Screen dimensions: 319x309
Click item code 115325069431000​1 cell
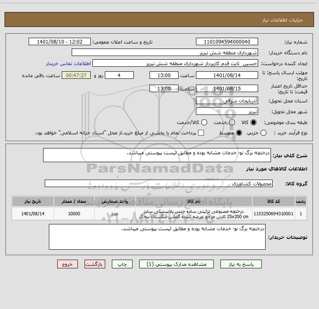pos(273,214)
